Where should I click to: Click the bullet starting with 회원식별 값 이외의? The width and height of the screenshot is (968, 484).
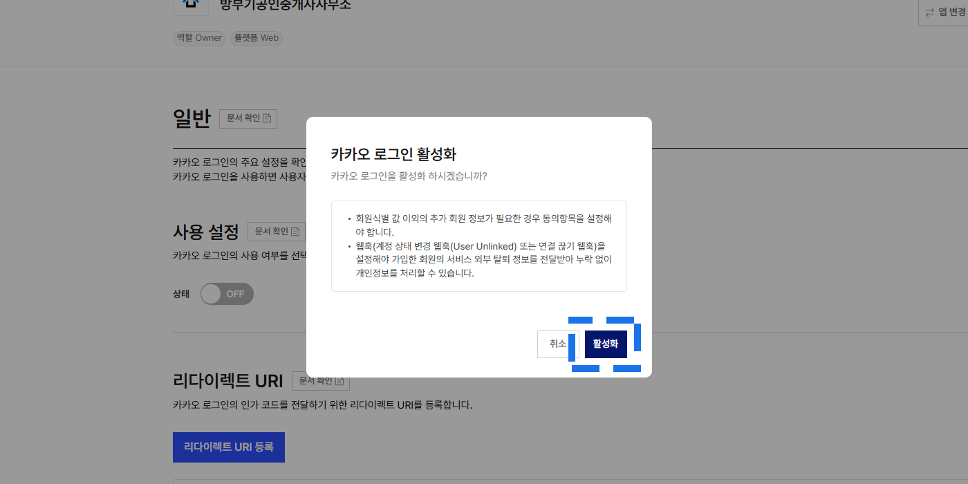pos(483,225)
